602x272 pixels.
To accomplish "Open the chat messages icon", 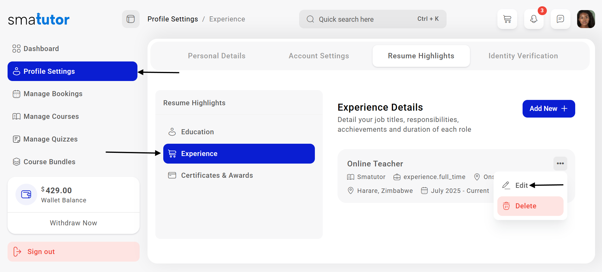I will (560, 19).
